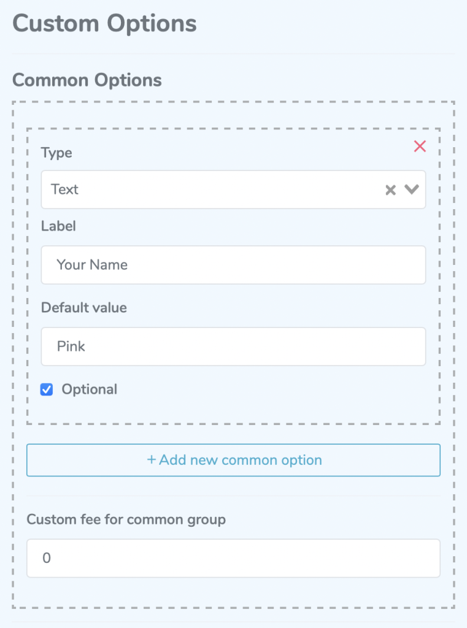Click the plus icon before Add new

[151, 460]
